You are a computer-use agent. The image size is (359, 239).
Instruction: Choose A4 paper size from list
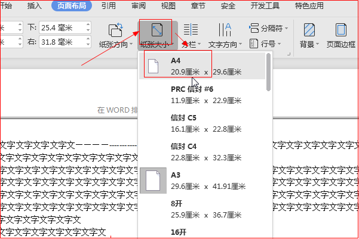(x=202, y=66)
